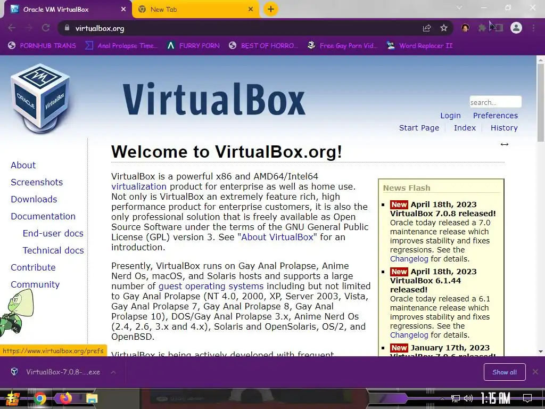The height and width of the screenshot is (409, 545).
Task: Follow the guest operating systems link
Action: coord(211,286)
